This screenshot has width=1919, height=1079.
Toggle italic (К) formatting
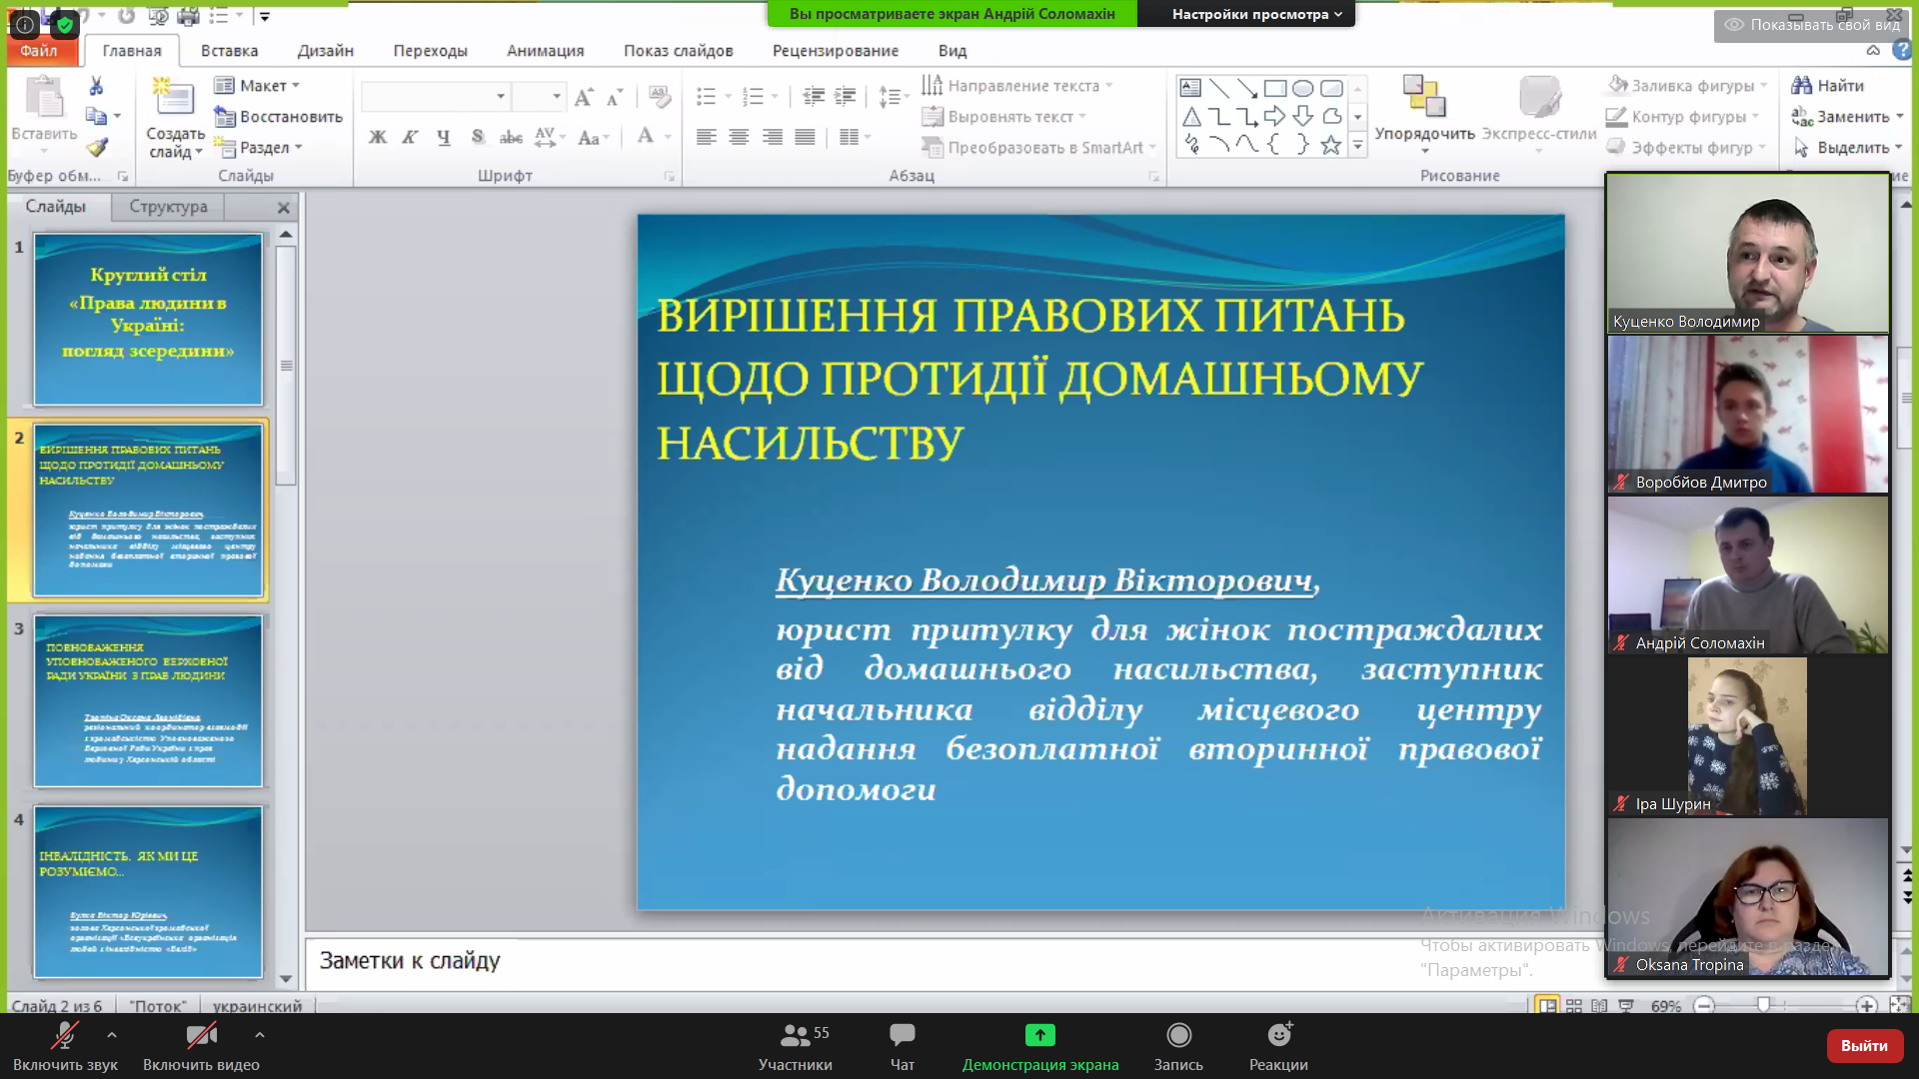(410, 137)
